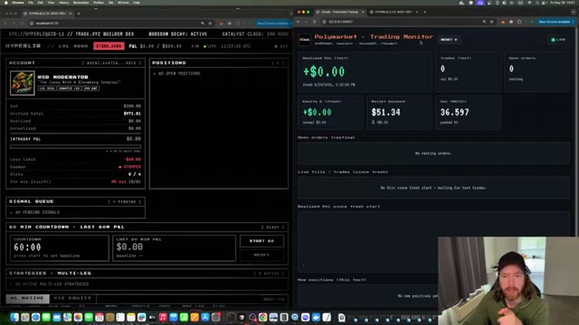Open Music app from the Dock
The width and height of the screenshot is (579, 325).
click(x=163, y=317)
